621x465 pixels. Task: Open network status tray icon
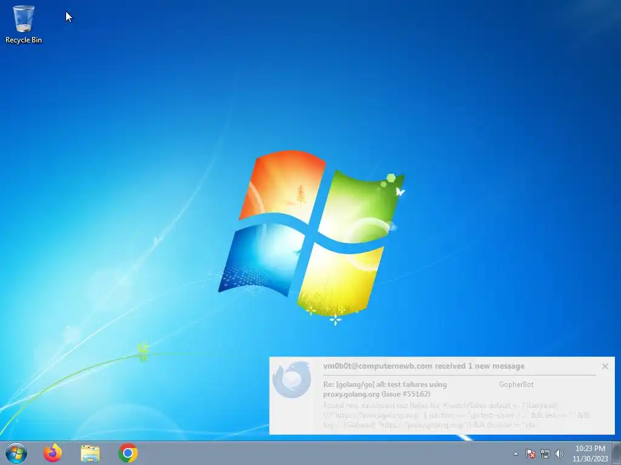click(545, 453)
